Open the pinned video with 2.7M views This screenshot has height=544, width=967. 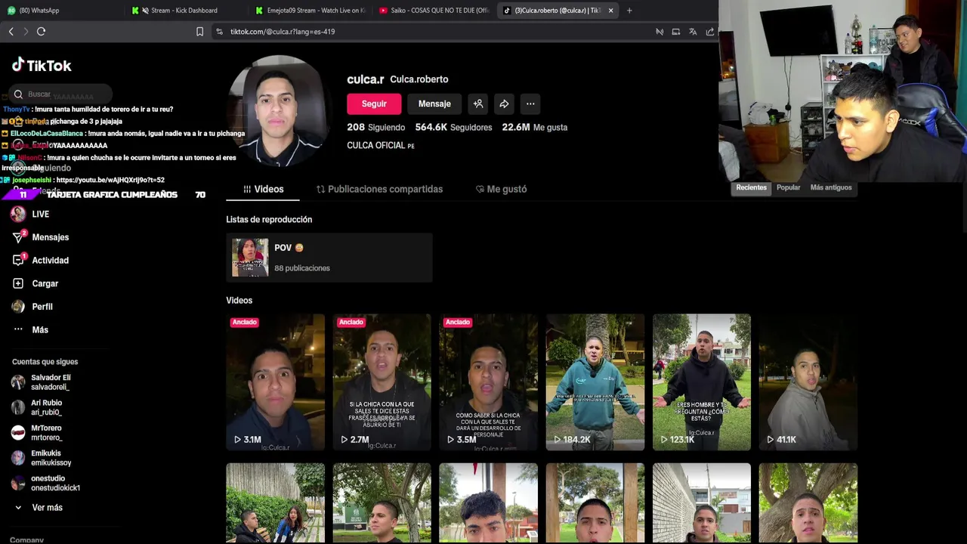(382, 382)
